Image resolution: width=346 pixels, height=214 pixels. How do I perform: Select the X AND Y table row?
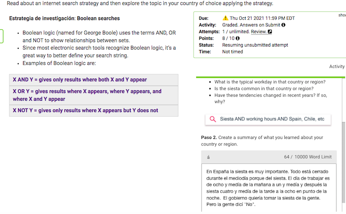(x=94, y=80)
